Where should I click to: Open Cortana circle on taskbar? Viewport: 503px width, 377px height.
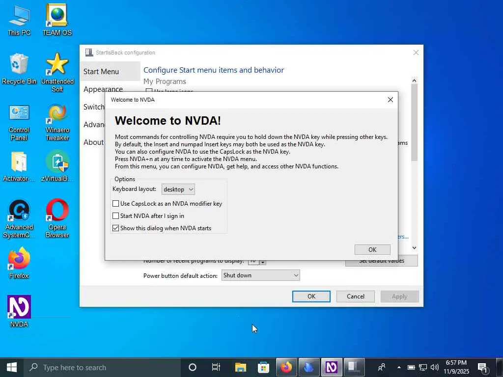point(193,367)
